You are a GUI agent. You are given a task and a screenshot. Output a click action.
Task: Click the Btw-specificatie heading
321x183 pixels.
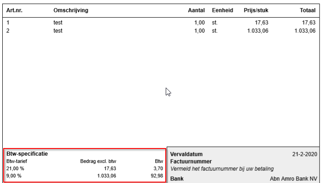(27, 154)
